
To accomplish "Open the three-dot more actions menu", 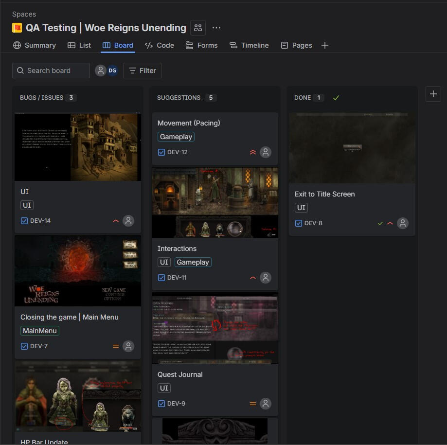I will (216, 28).
